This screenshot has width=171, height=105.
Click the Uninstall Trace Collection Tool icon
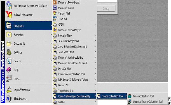[x=130, y=102]
